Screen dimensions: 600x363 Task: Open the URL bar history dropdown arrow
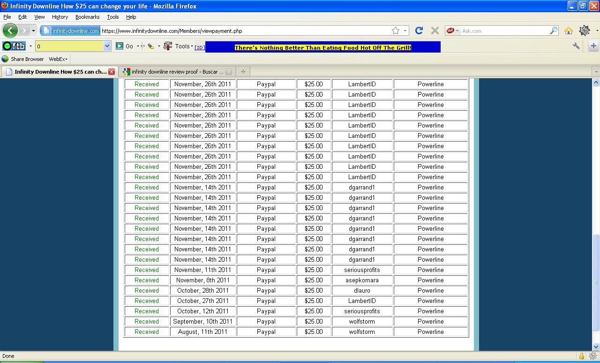405,31
